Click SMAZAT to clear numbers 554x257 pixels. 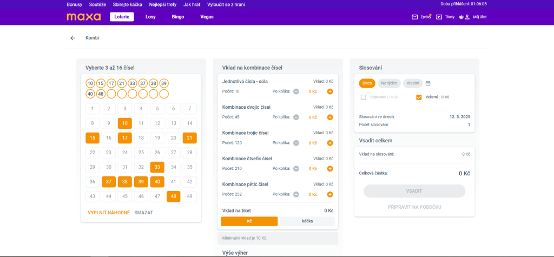[x=143, y=213]
